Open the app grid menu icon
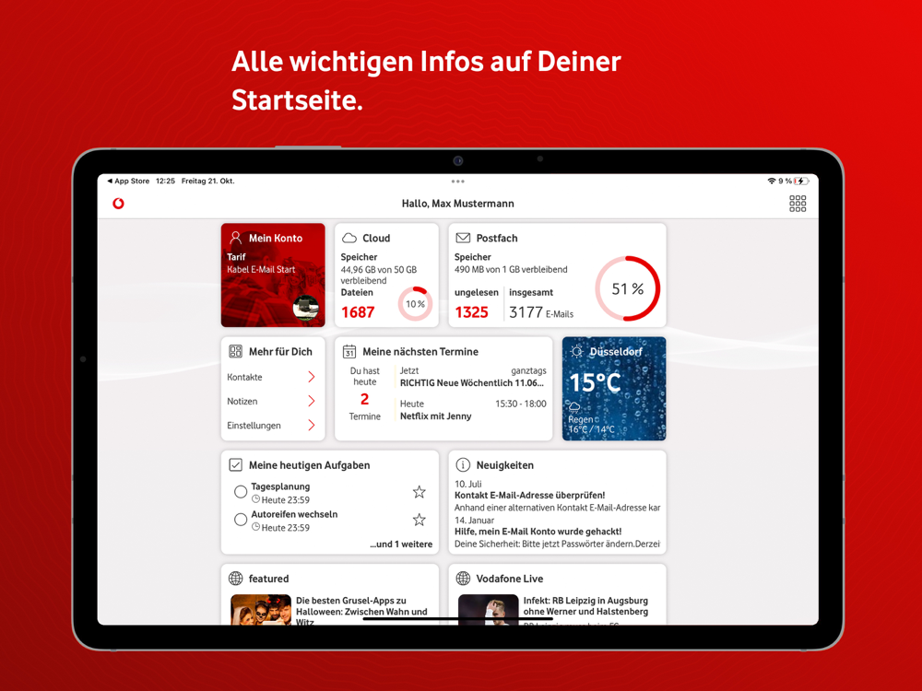Image resolution: width=922 pixels, height=691 pixels. tap(798, 204)
